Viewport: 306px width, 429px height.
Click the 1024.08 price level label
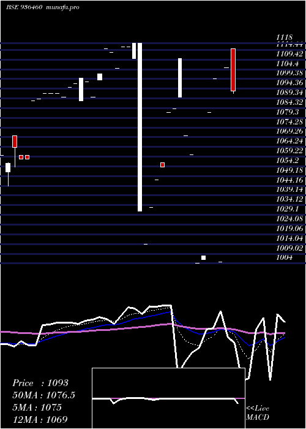coord(289,219)
